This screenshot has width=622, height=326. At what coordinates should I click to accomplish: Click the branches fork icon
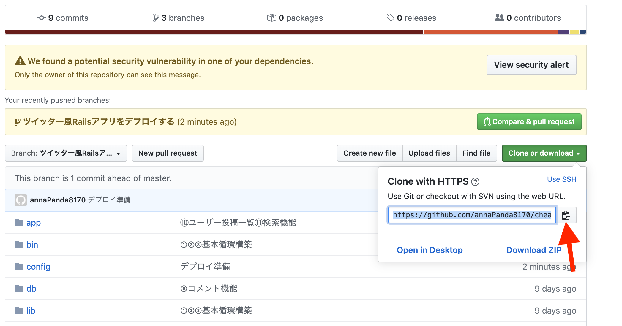click(156, 18)
